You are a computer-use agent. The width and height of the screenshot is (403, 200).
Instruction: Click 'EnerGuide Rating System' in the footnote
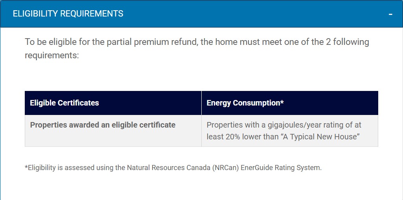pos(281,168)
